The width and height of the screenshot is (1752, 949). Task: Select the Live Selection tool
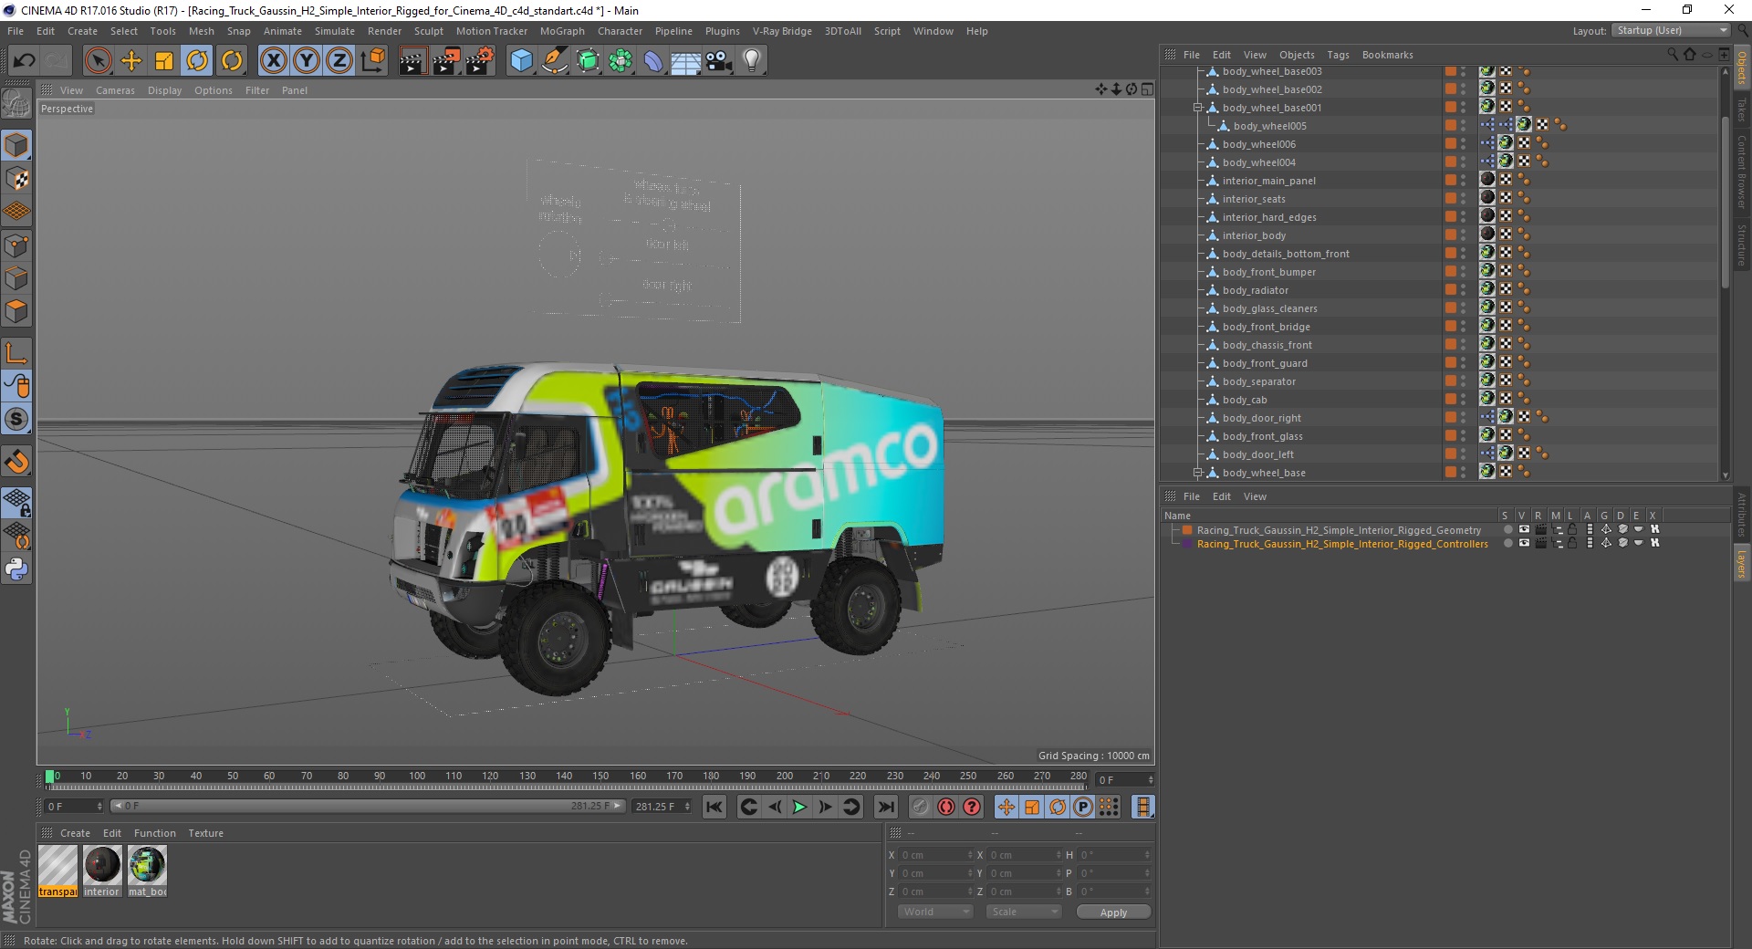[x=98, y=61]
